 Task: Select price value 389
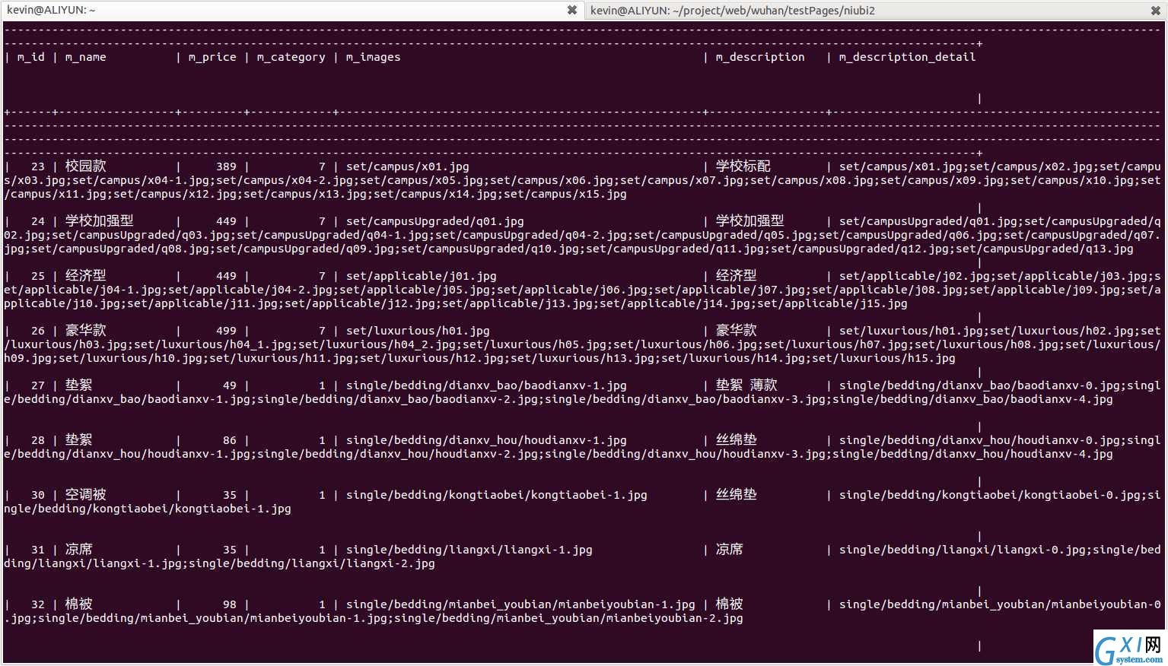pyautogui.click(x=226, y=166)
